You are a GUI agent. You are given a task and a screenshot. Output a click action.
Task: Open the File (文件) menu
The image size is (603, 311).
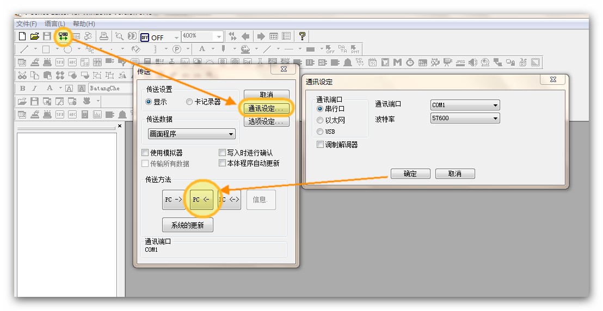(26, 24)
